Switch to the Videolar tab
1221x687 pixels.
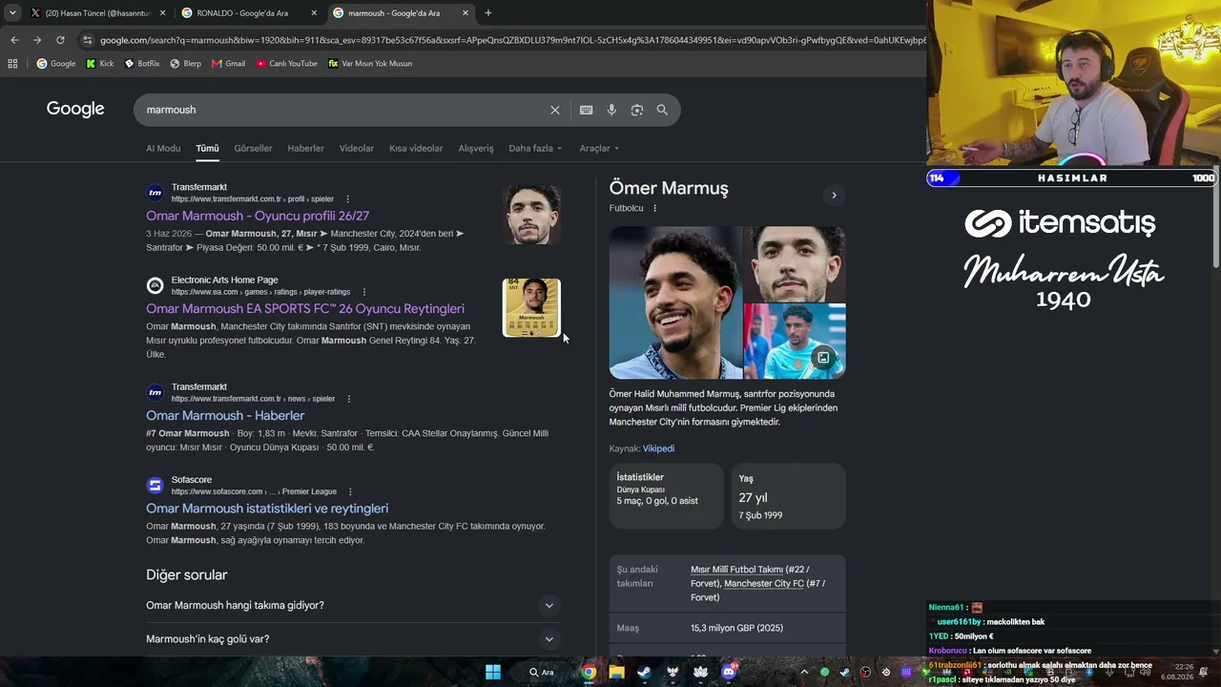pyautogui.click(x=357, y=149)
